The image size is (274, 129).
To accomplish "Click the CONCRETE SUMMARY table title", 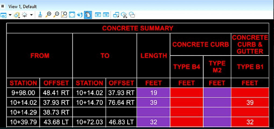I will [x=137, y=28].
